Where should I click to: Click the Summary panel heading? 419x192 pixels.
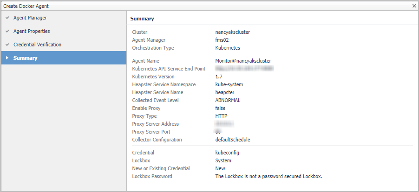[x=142, y=19]
